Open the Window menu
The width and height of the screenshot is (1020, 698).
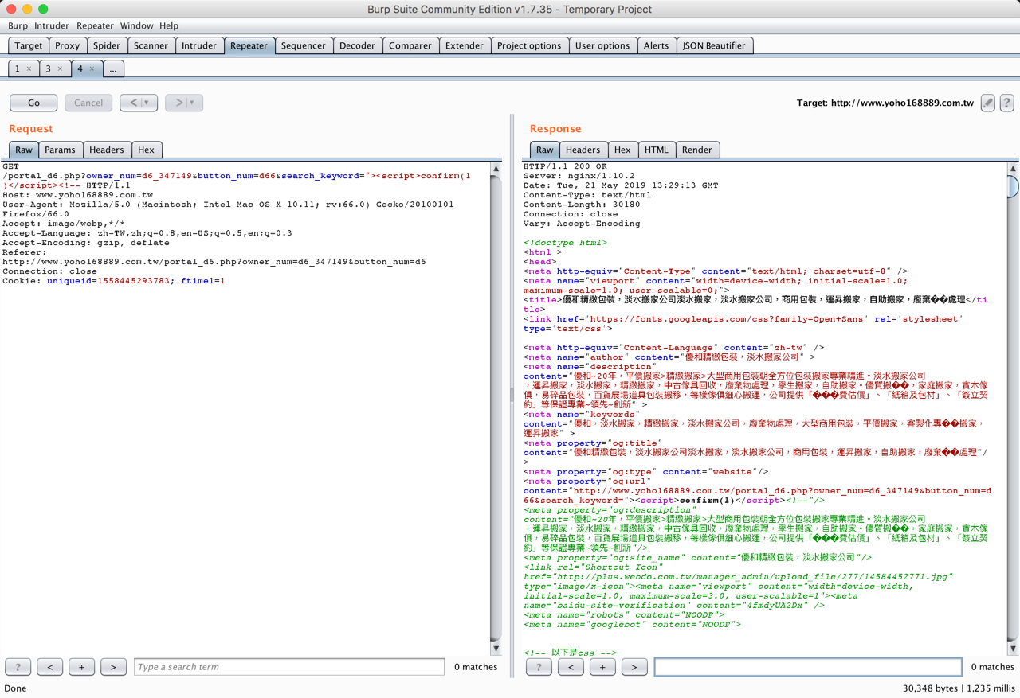137,25
